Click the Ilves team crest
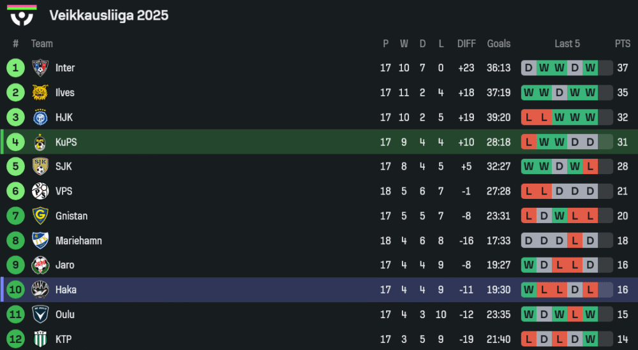The height and width of the screenshot is (350, 638). (x=40, y=92)
